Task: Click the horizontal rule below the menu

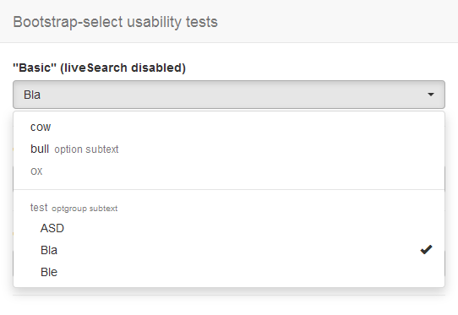Action: (x=229, y=295)
